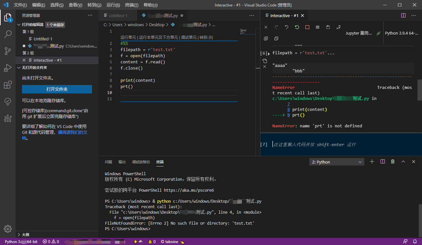Click feedback icon in status bar
The width and height of the screenshot is (422, 245).
(x=405, y=241)
